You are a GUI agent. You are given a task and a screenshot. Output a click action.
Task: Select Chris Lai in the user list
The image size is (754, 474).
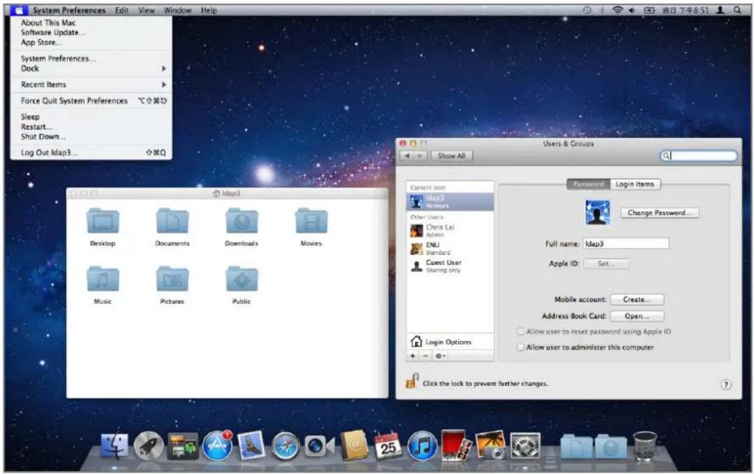[450, 230]
